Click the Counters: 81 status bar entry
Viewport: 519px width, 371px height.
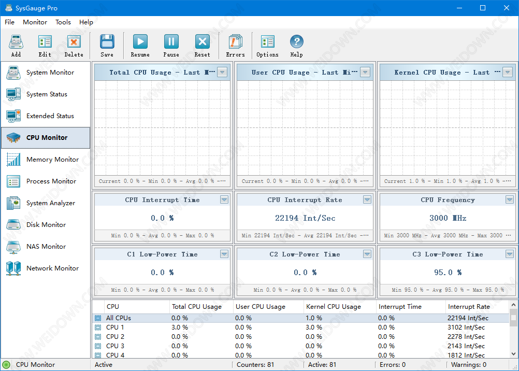pos(255,365)
